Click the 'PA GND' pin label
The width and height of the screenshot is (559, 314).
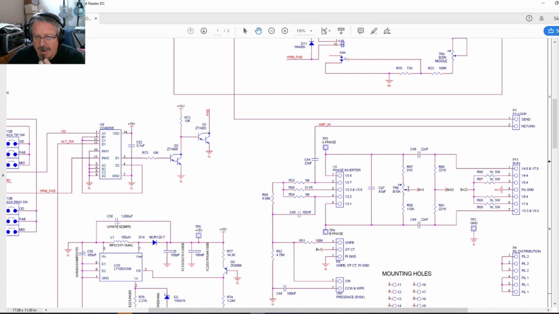[528, 190]
